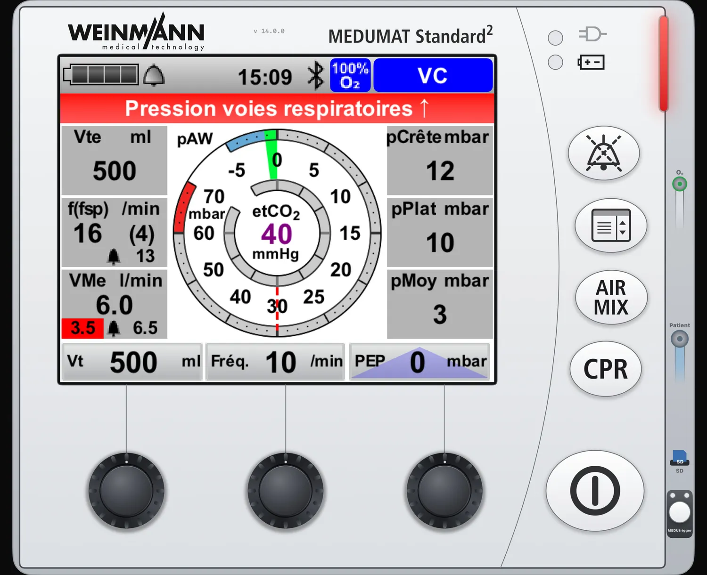Open the menu list button
This screenshot has width=707, height=575.
tap(611, 226)
